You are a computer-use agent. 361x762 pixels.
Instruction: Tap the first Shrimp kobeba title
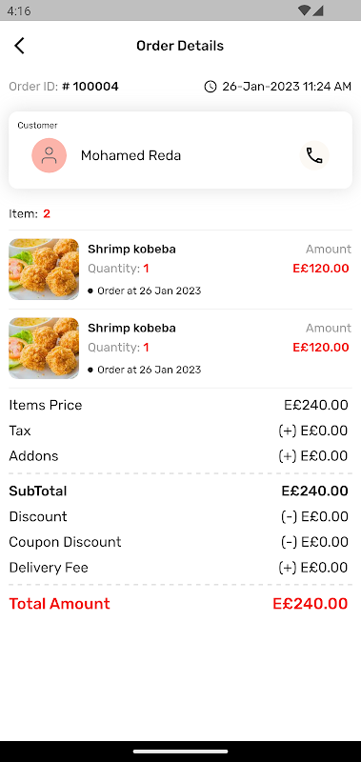(131, 250)
